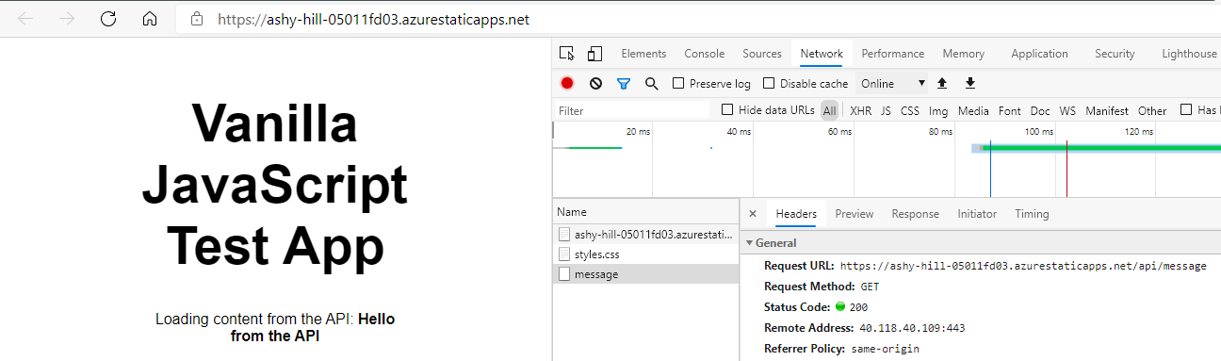The image size is (1221, 361).
Task: Click the Remote Address value 40.118.40.109:443
Action: pos(912,328)
